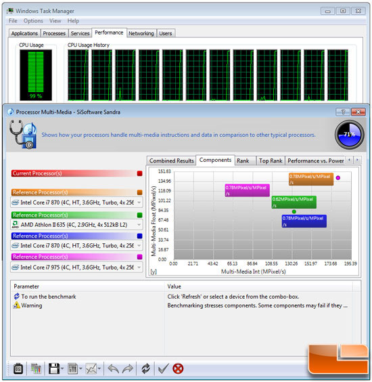Click the magenta data point dot on chart

pos(338,178)
